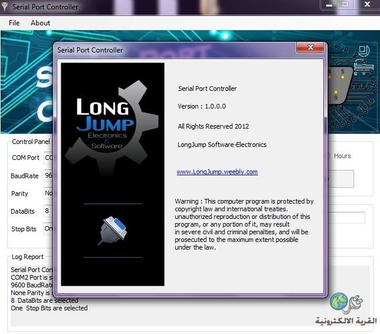380x334 pixels.
Task: Close the main Serial Port Controller window
Action: coord(367,5)
